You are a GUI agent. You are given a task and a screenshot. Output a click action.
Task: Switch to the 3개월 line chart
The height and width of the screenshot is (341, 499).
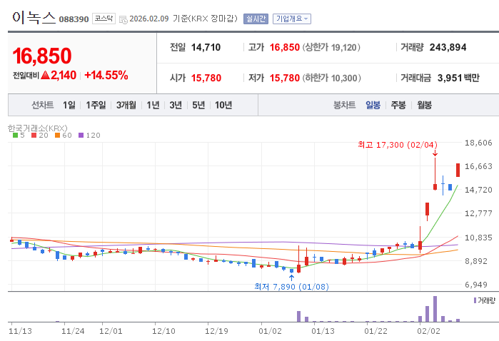126,105
